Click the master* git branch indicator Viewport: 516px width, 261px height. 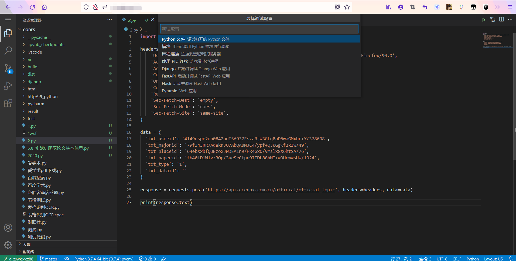pyautogui.click(x=49, y=259)
